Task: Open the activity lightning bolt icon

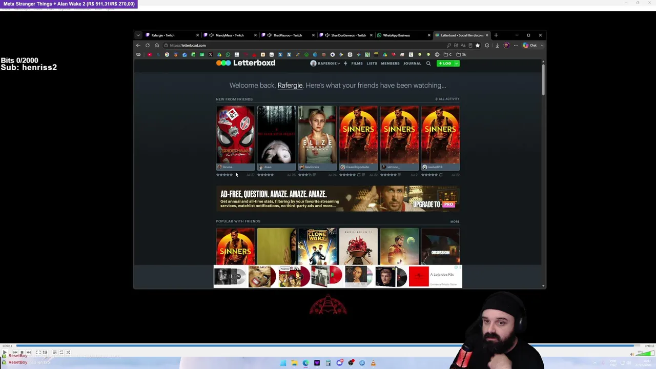Action: click(x=345, y=64)
